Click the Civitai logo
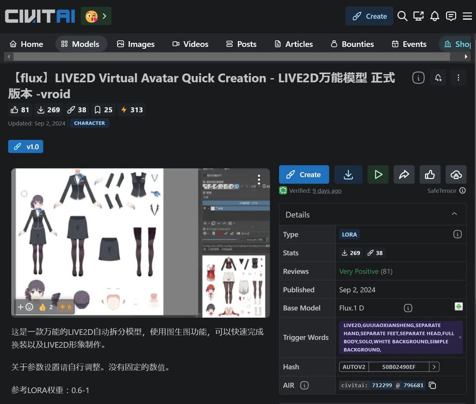476x404 pixels. [x=40, y=16]
